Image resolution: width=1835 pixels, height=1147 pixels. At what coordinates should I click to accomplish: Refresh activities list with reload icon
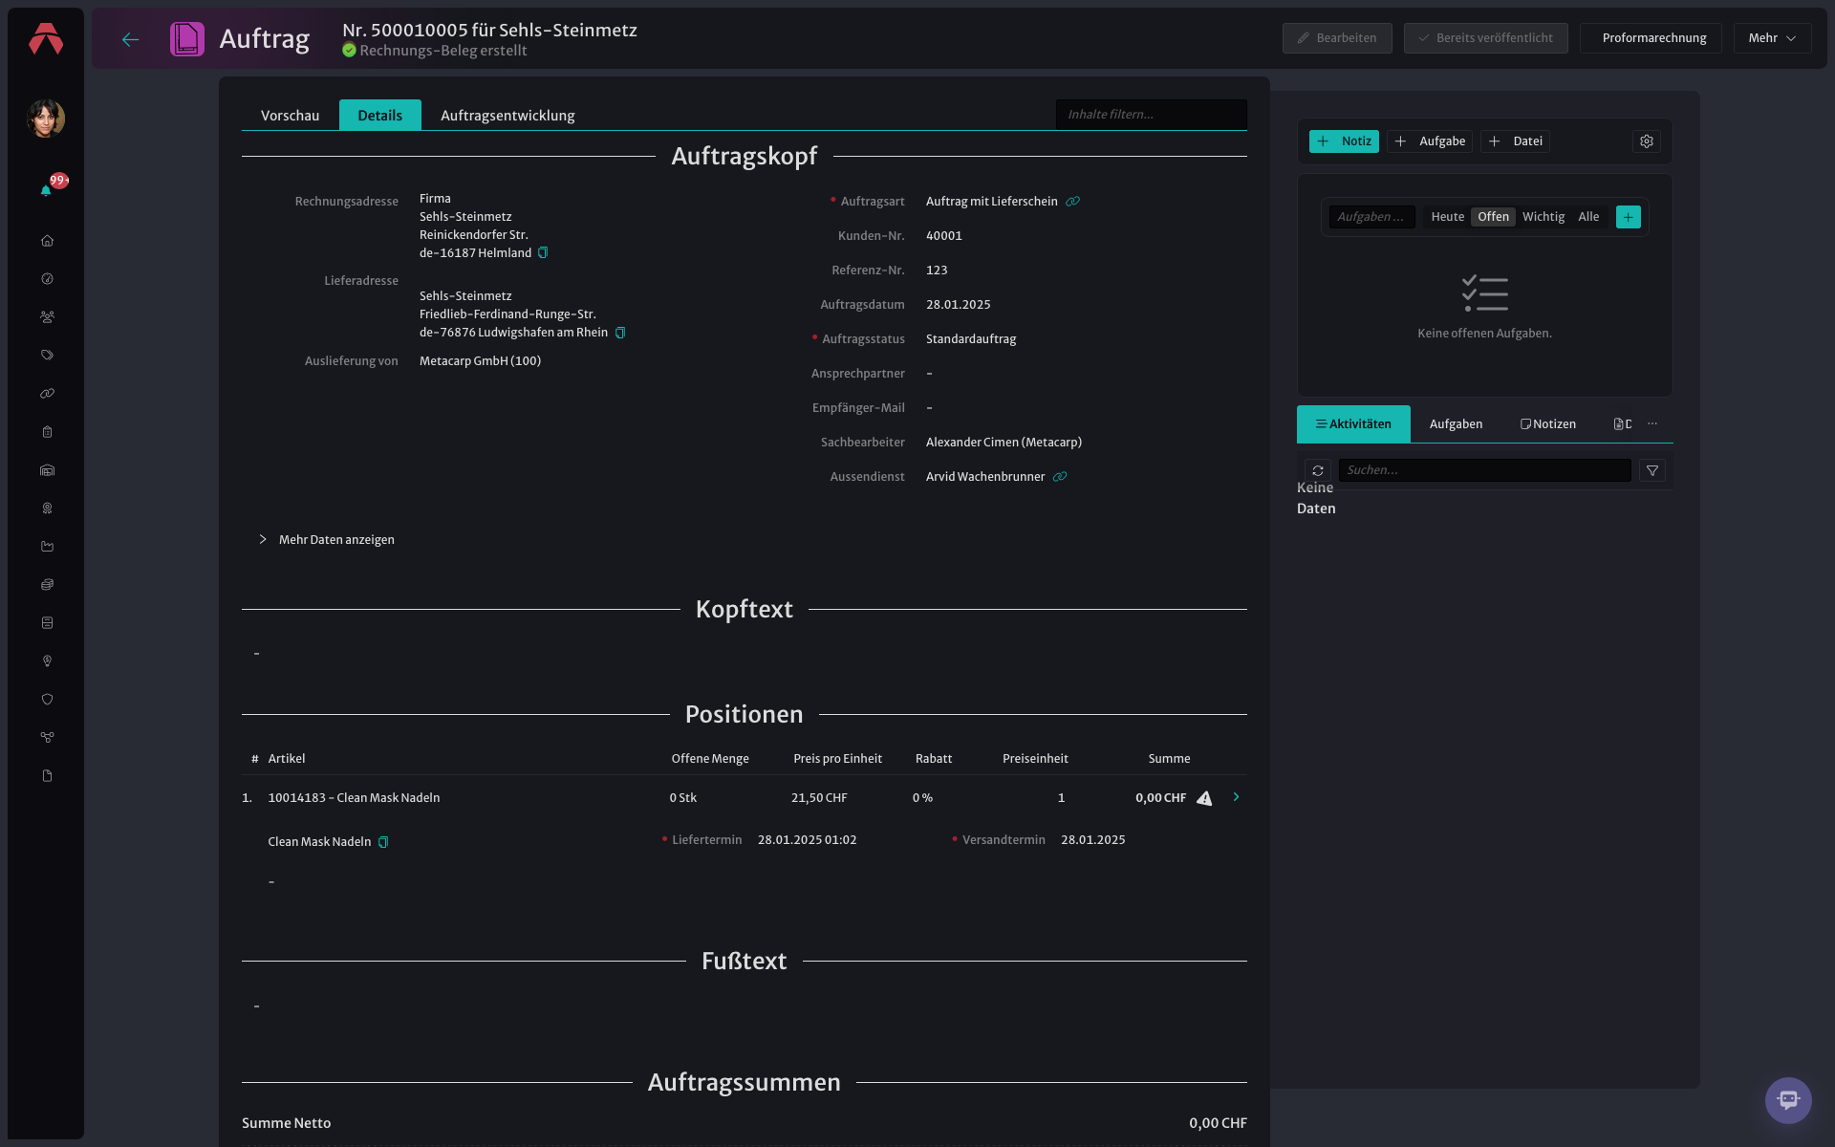tap(1318, 470)
